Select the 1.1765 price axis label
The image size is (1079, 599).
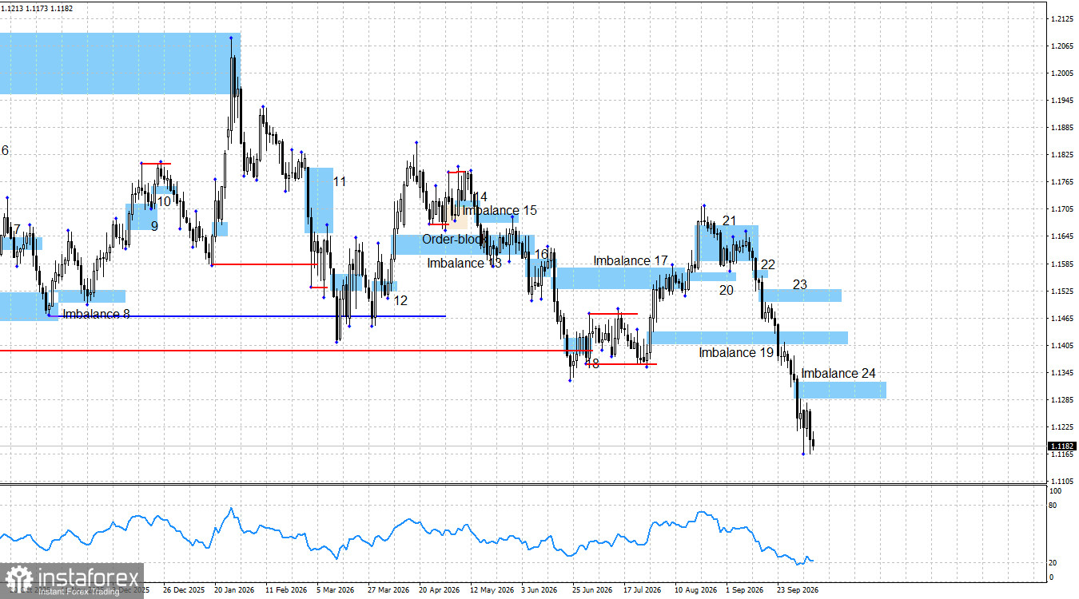1062,182
